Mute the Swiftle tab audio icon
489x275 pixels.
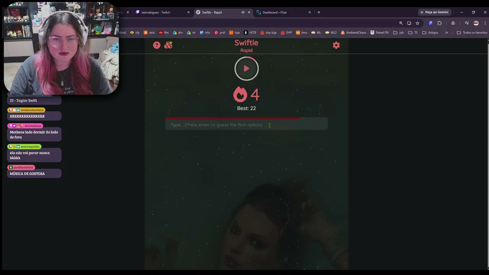(x=243, y=12)
